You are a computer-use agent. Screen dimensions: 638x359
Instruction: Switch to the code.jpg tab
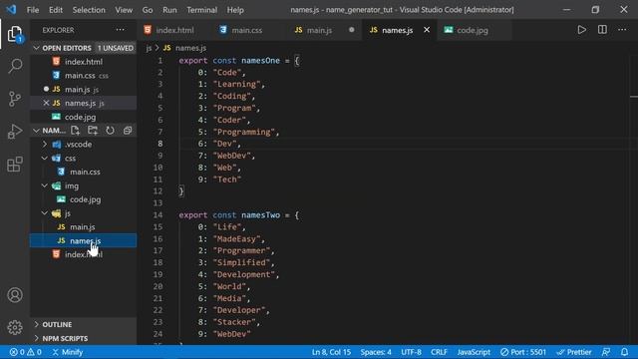point(472,30)
